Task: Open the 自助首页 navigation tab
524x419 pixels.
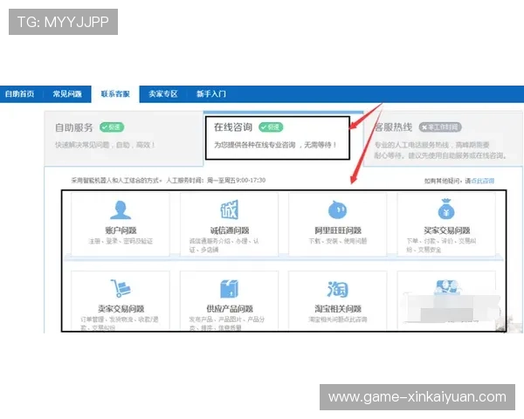Action: click(19, 93)
